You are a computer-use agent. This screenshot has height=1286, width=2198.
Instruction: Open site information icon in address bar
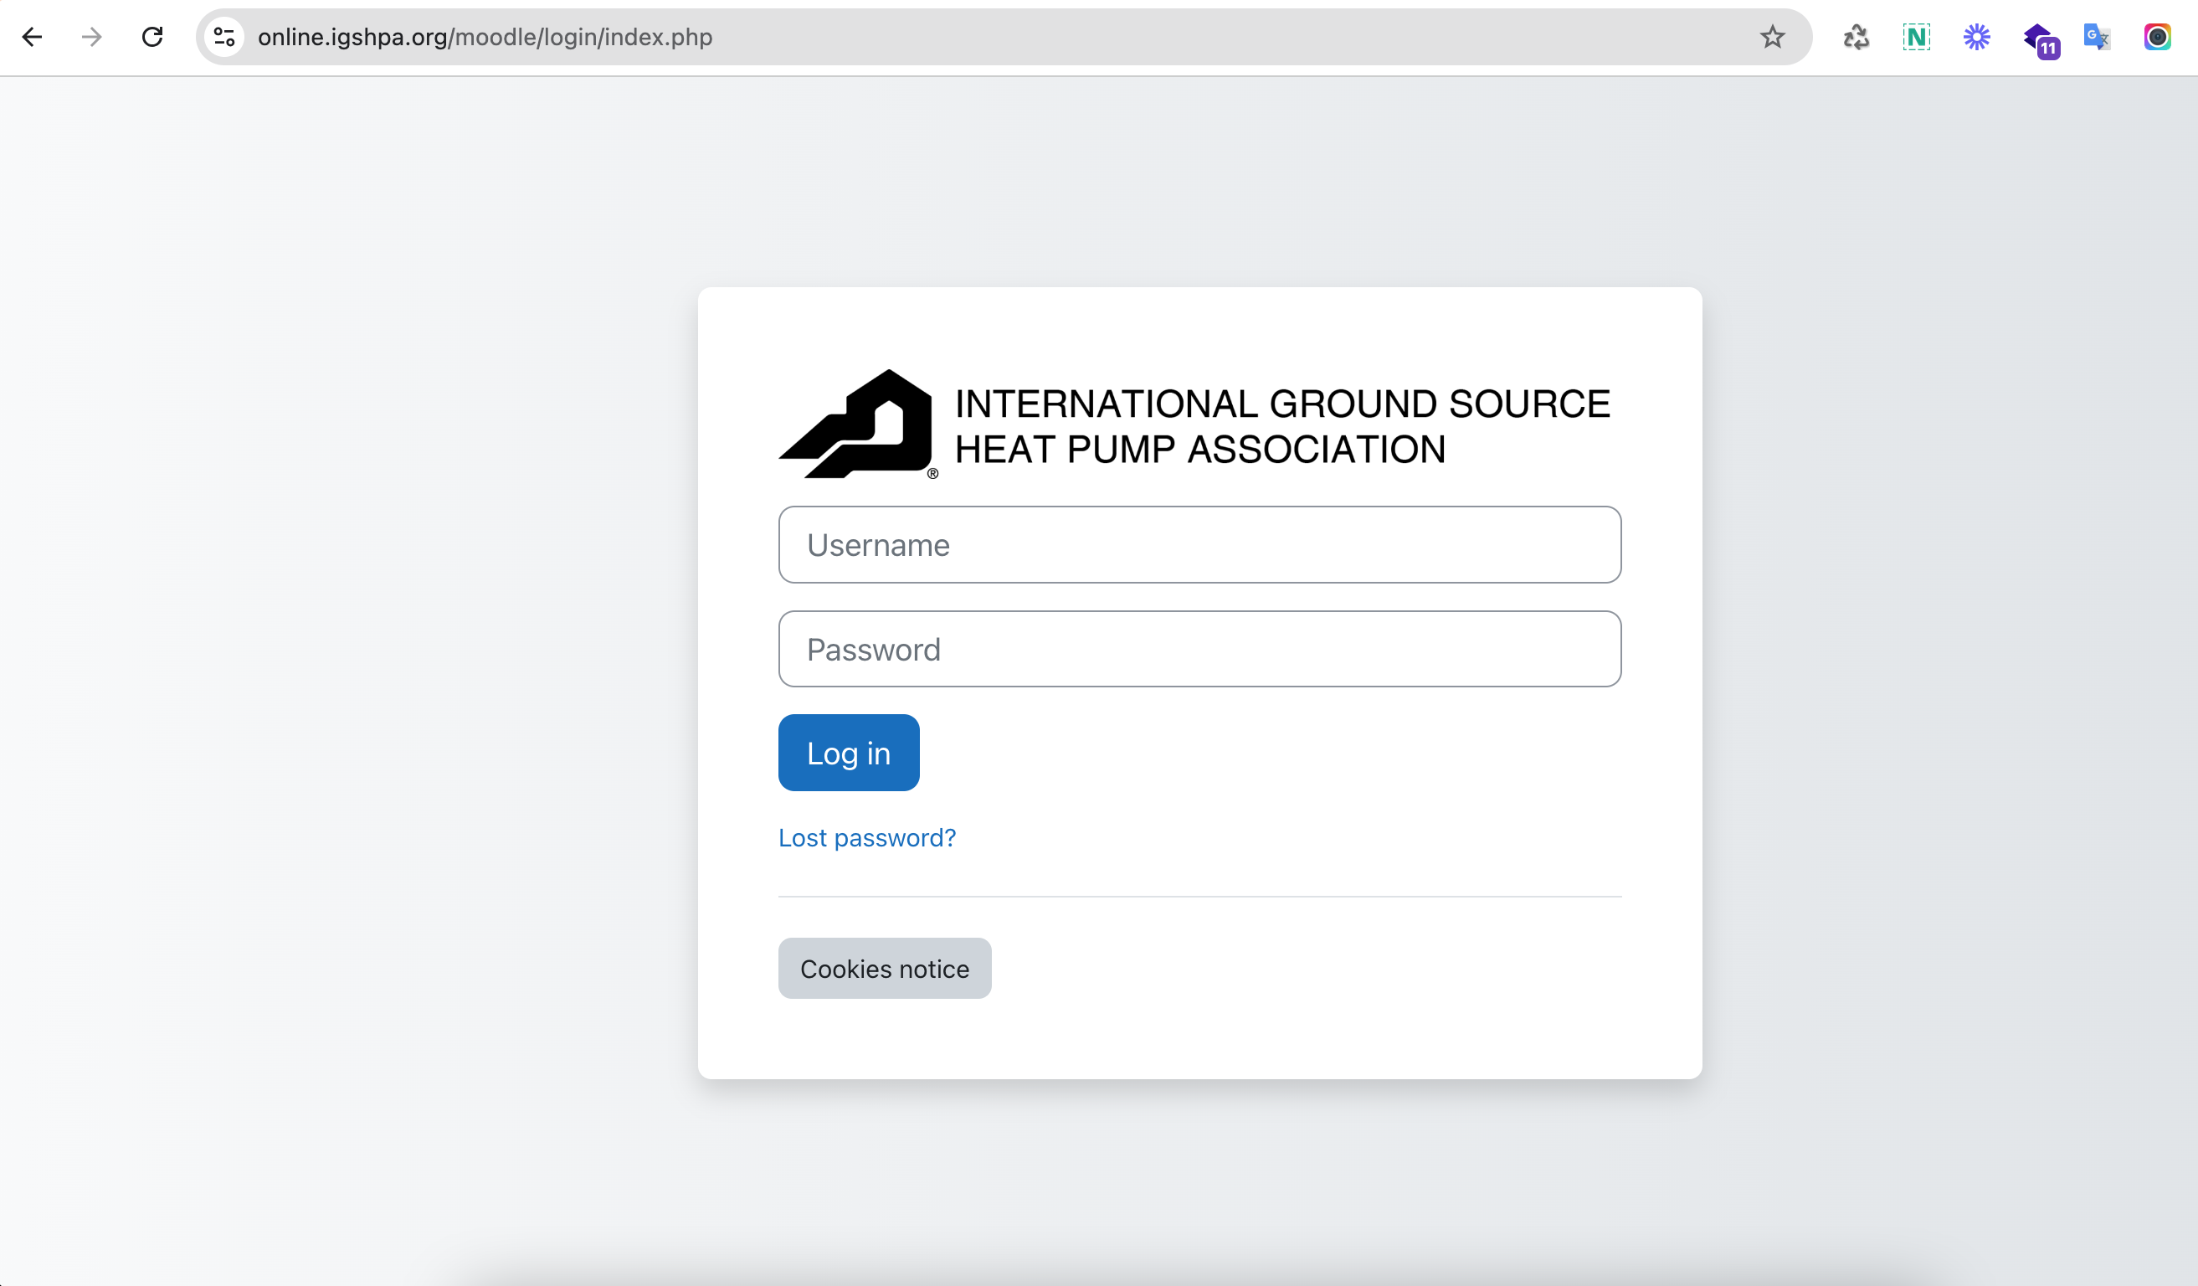(224, 37)
